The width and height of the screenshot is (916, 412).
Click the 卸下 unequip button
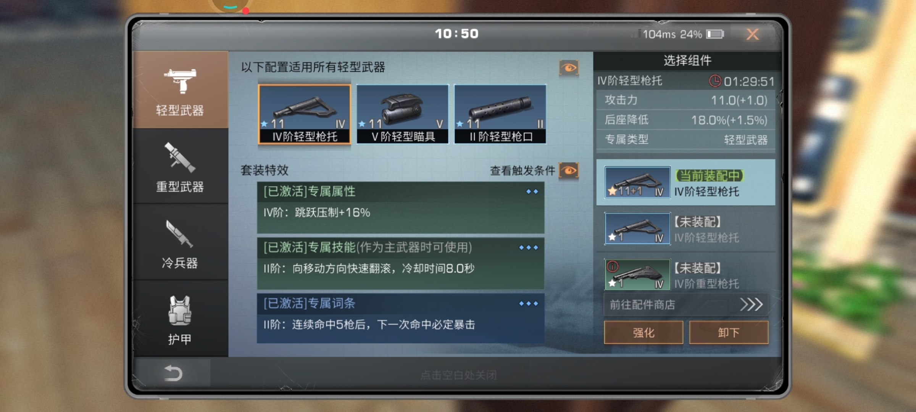729,332
